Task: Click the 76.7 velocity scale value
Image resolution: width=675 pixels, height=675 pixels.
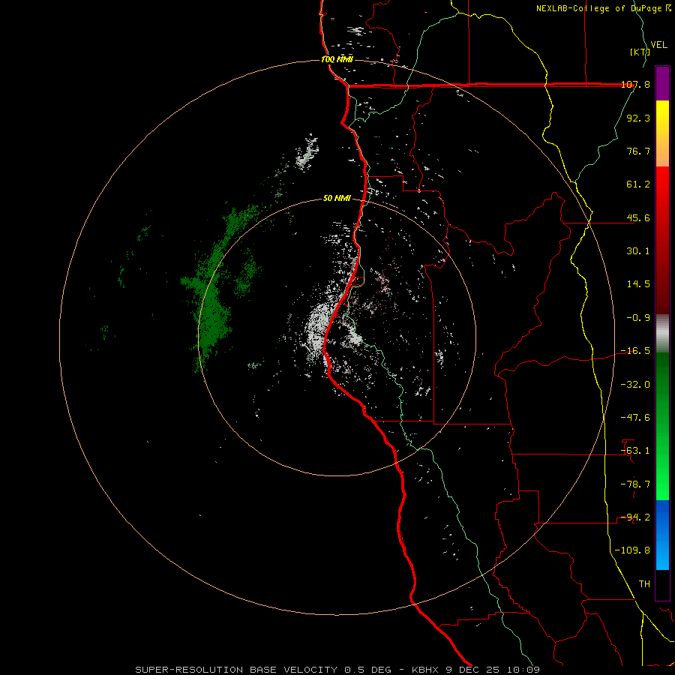Action: point(638,151)
